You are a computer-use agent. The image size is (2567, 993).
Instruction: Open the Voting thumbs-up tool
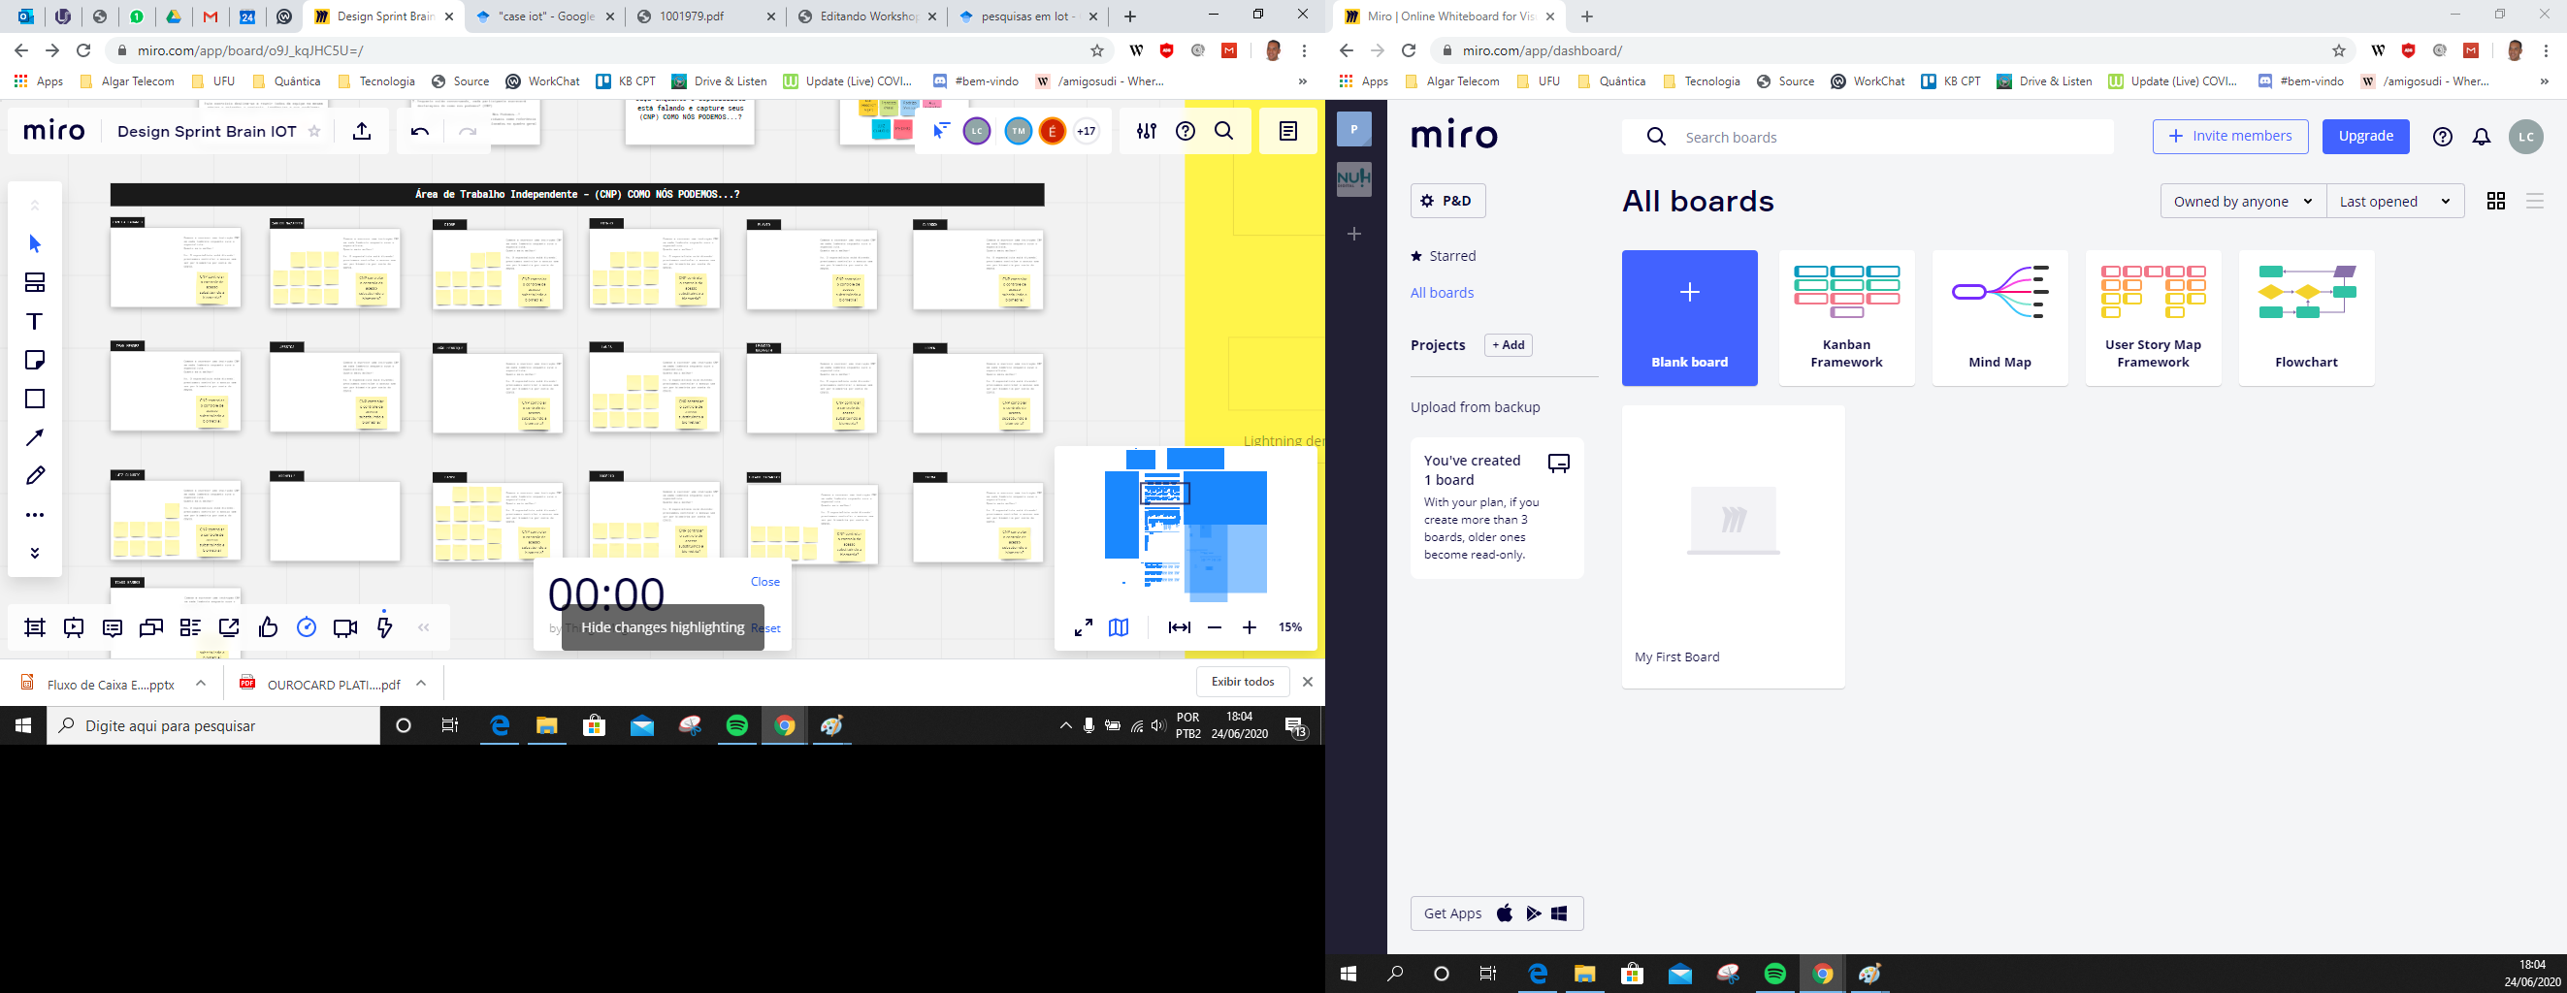tap(268, 627)
